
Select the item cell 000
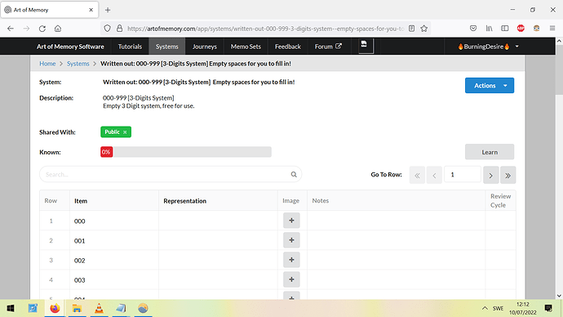(x=114, y=221)
